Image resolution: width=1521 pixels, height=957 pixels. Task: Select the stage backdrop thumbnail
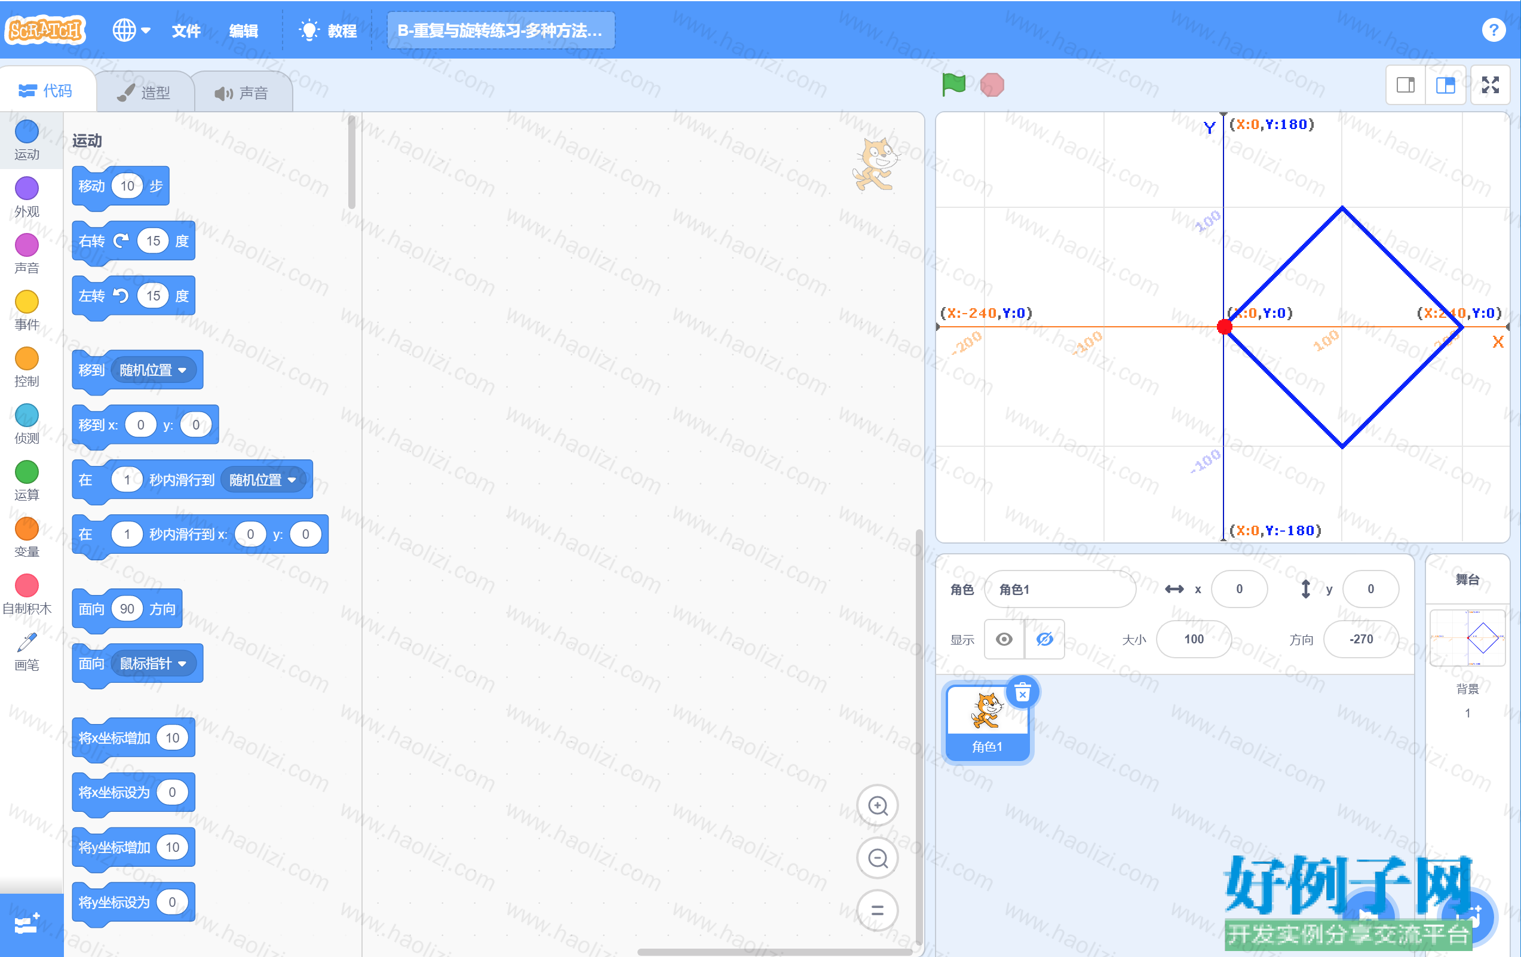pyautogui.click(x=1467, y=638)
